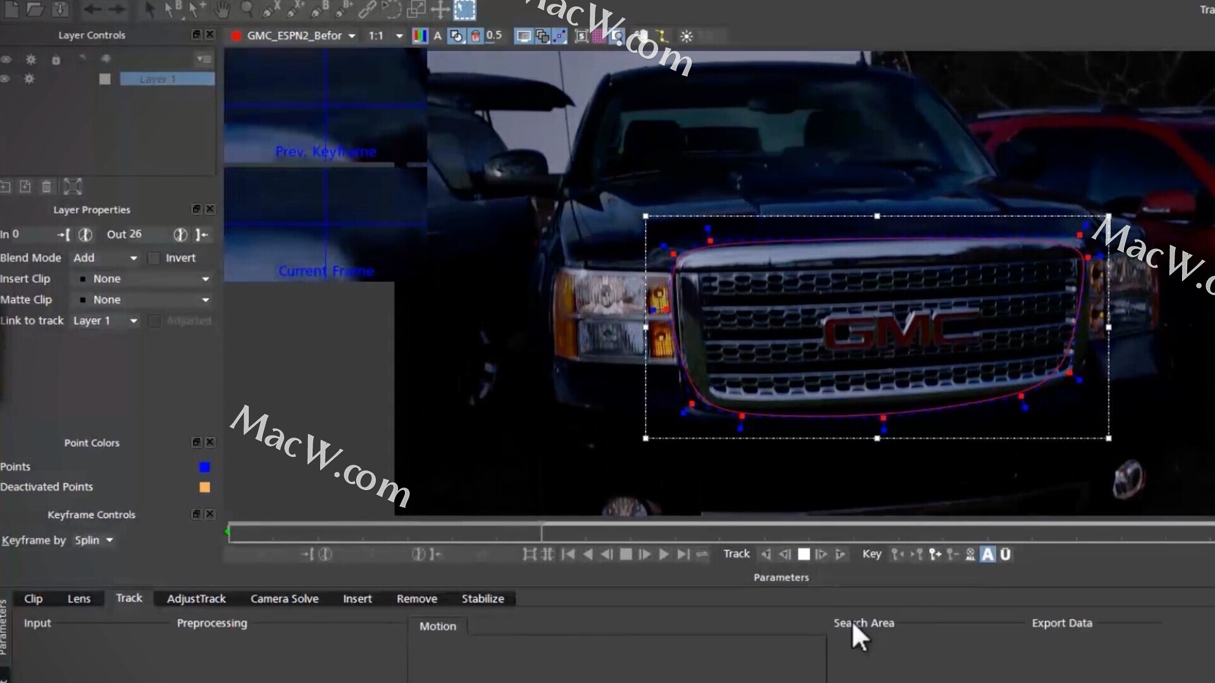Select the Move cross-arrows tool
1215x683 pixels.
tap(440, 9)
